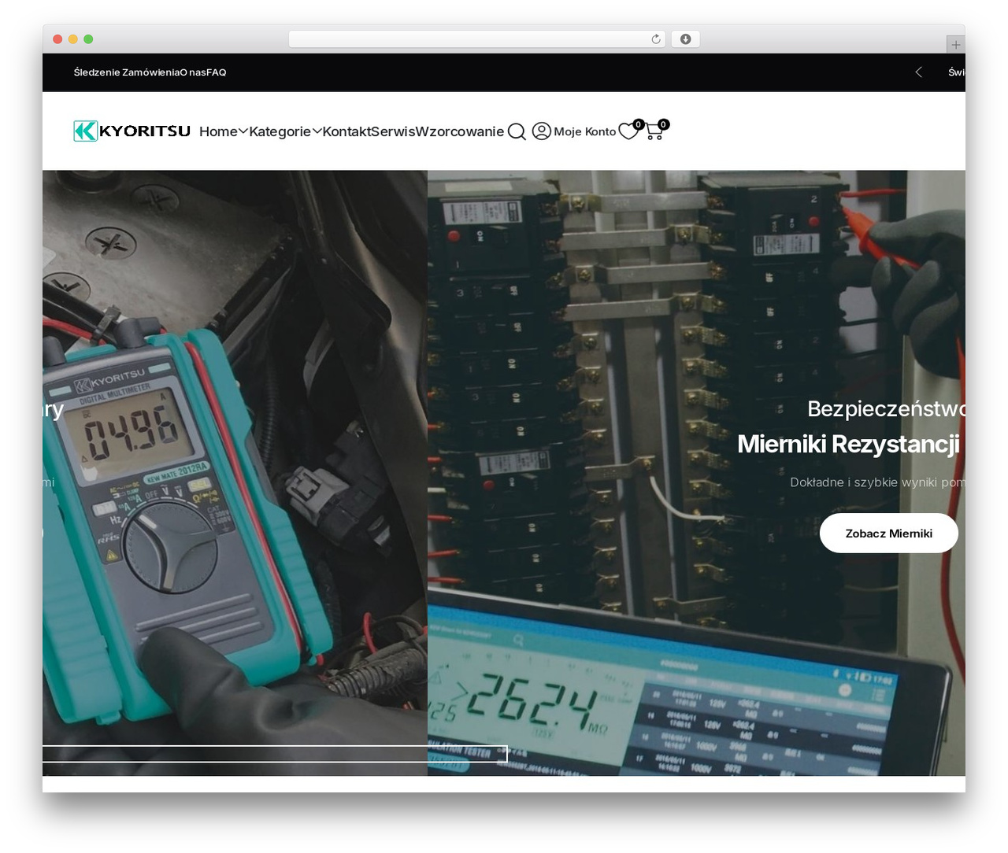Open the search icon in the navigation
1008x853 pixels.
[x=517, y=131]
